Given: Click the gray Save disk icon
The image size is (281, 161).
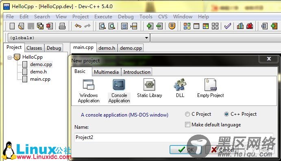Looking at the screenshot, I should (31, 26).
